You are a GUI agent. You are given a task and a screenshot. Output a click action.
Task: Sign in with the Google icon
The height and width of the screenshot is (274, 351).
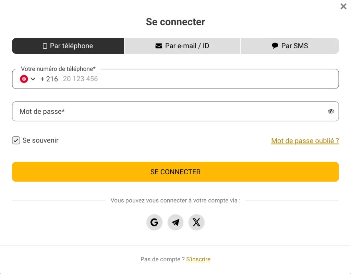point(154,222)
